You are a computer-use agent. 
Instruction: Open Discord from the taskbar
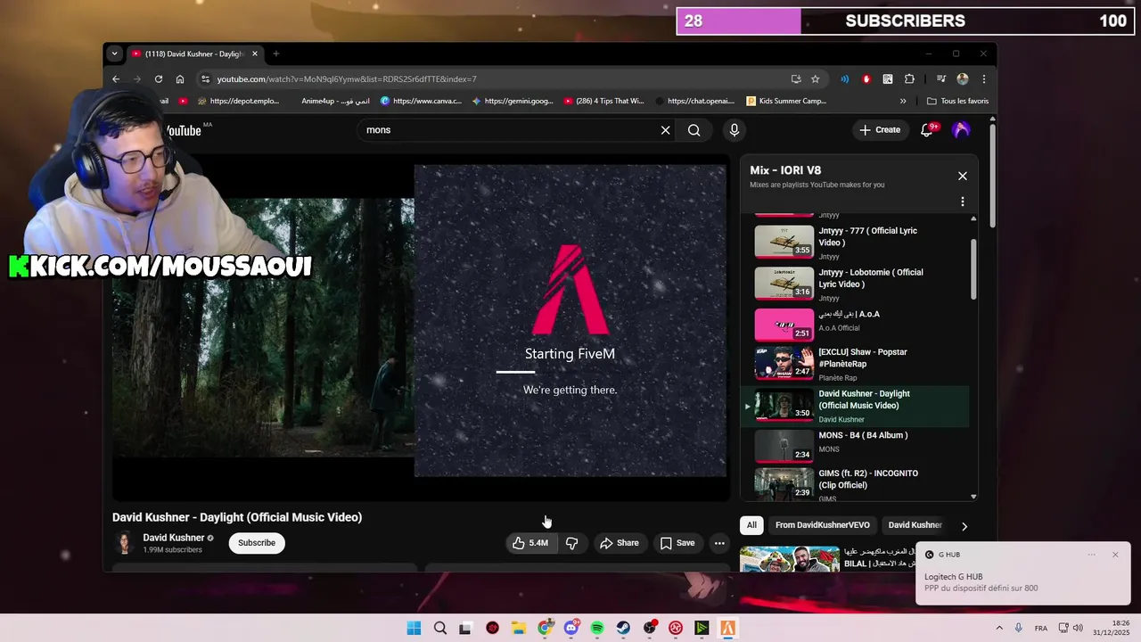point(571,629)
